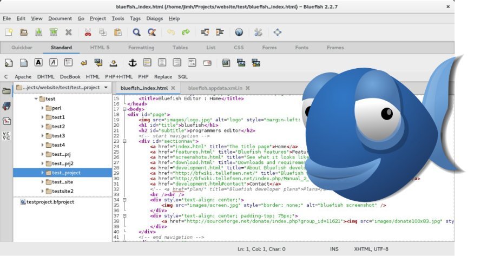Preview in browser with globe icon

pos(239,32)
